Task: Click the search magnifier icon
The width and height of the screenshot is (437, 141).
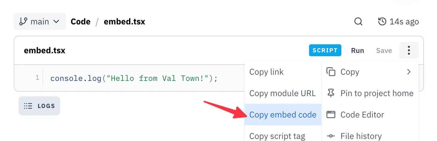Action: 358,21
